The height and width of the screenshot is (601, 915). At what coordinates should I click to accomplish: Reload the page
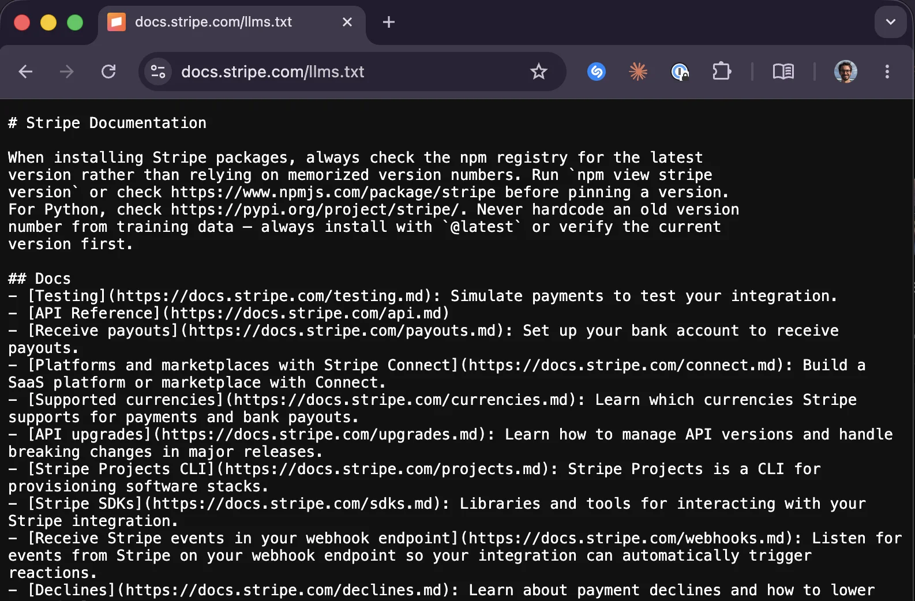tap(108, 72)
